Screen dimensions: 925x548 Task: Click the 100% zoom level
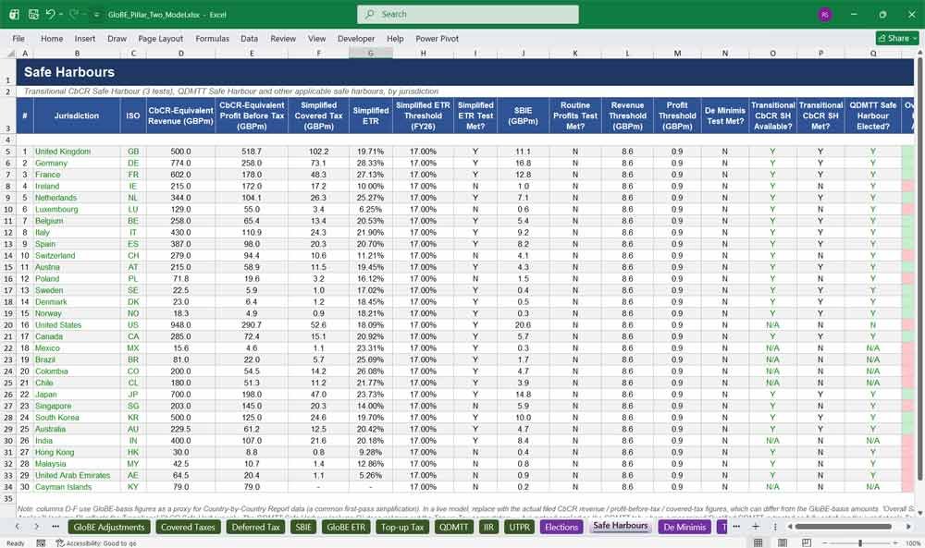coord(913,542)
